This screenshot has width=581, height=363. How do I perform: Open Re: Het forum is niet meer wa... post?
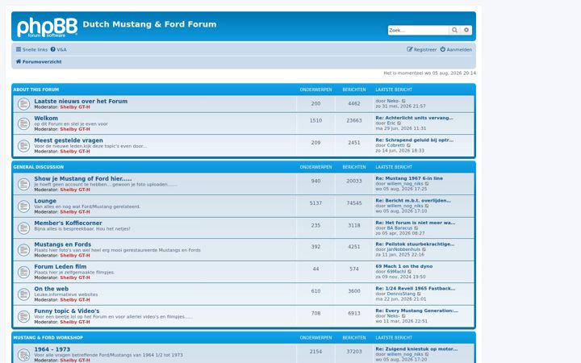[x=416, y=223]
